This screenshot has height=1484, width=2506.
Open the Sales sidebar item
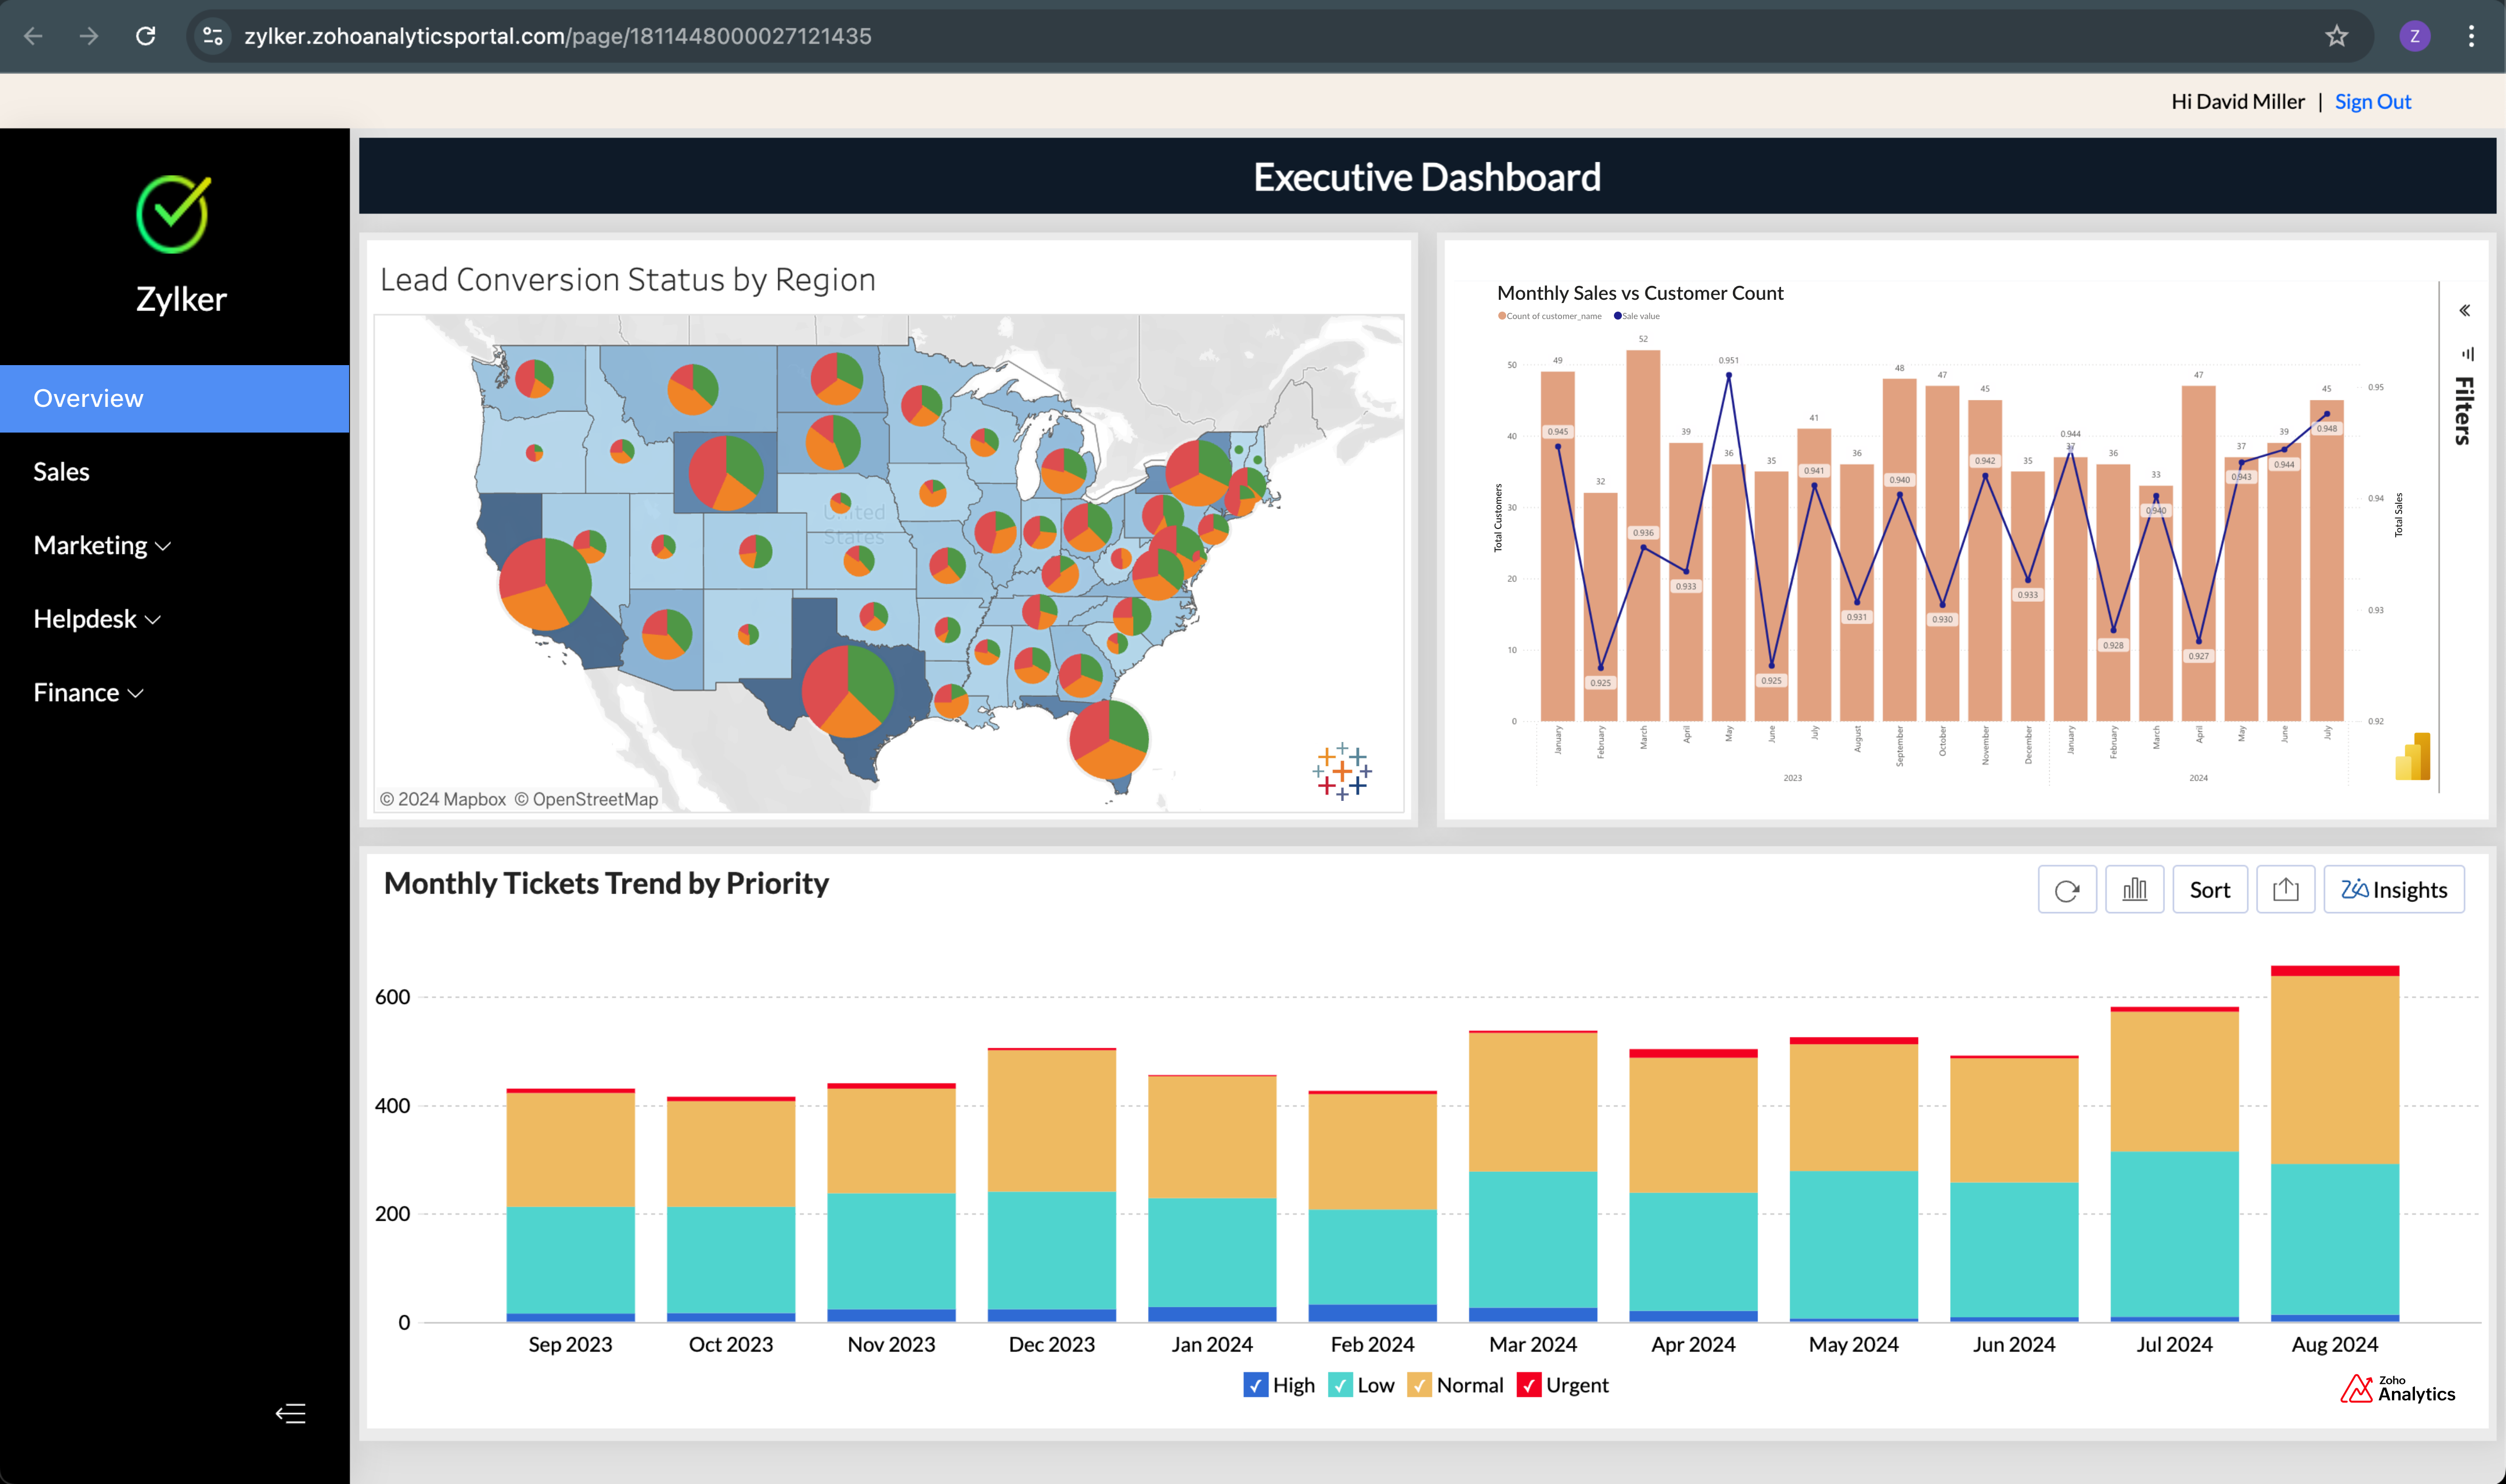(x=61, y=472)
